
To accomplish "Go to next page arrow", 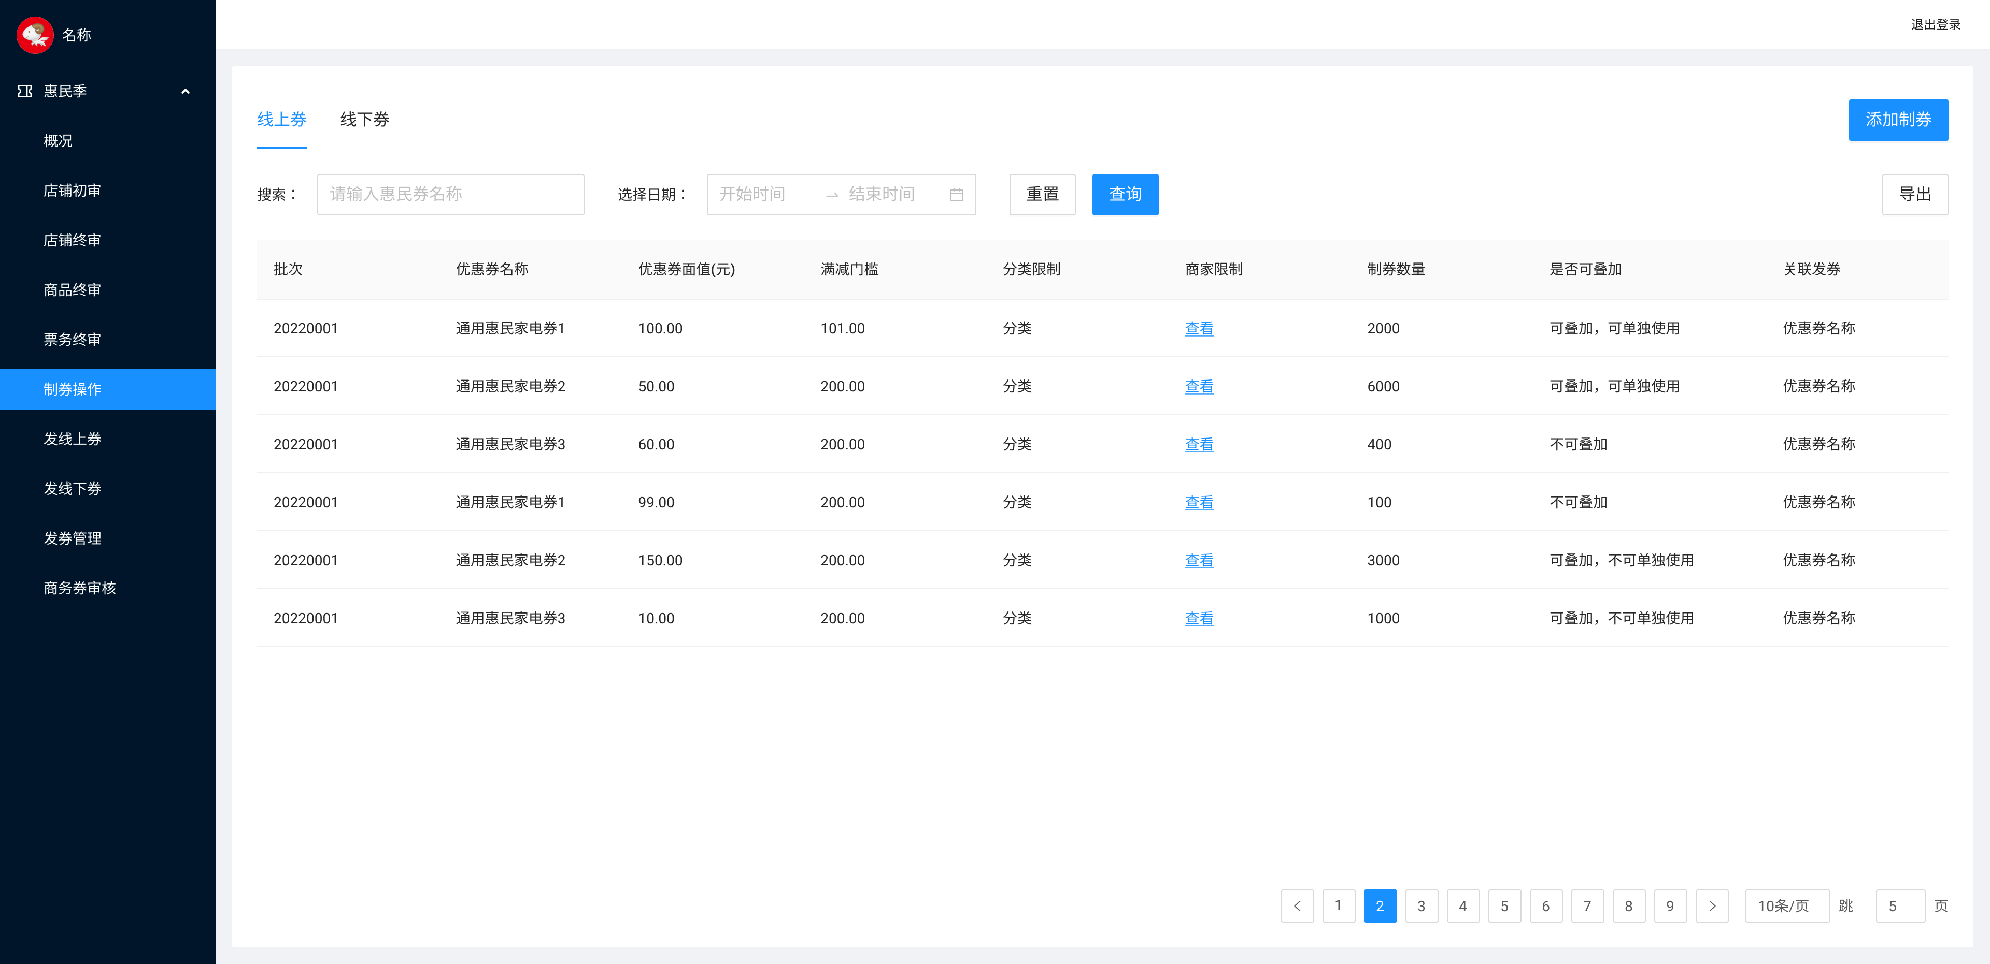I will [1712, 905].
